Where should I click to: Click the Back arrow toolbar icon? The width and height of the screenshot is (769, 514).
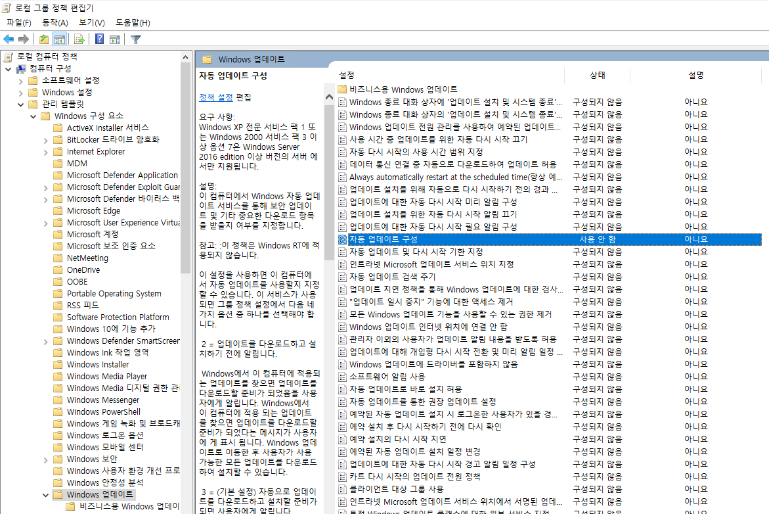click(x=9, y=39)
